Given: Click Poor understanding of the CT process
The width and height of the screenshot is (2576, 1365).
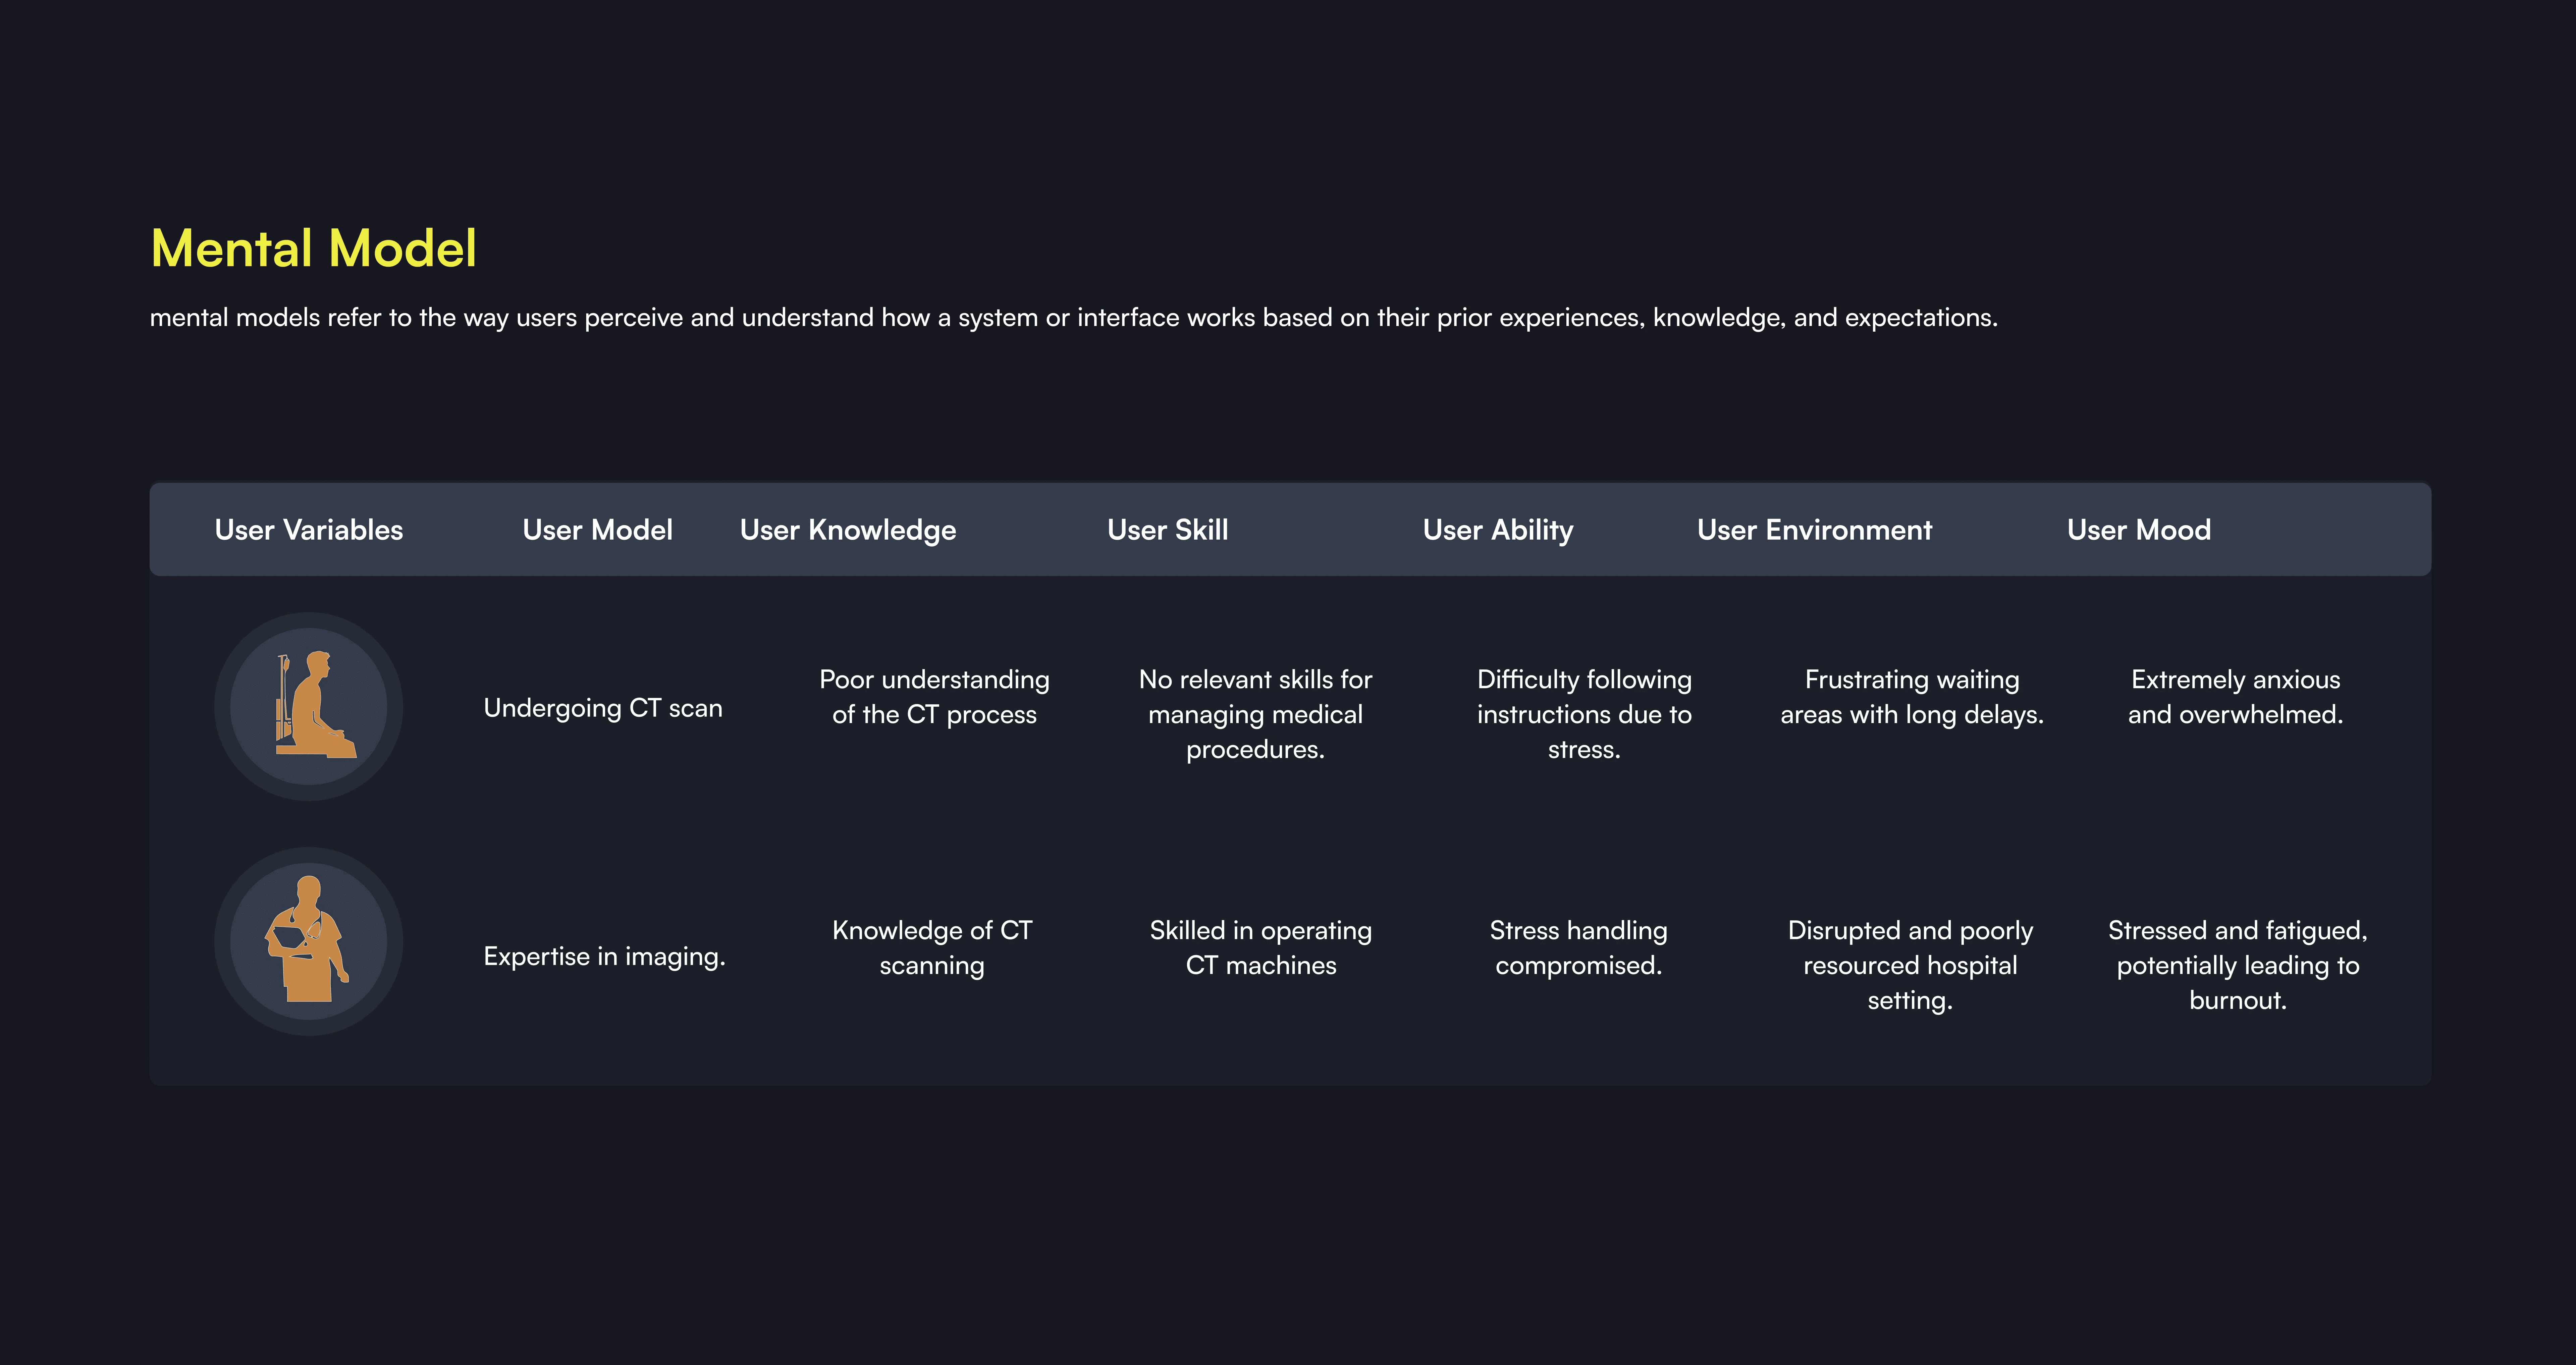Looking at the screenshot, I should pyautogui.click(x=934, y=697).
